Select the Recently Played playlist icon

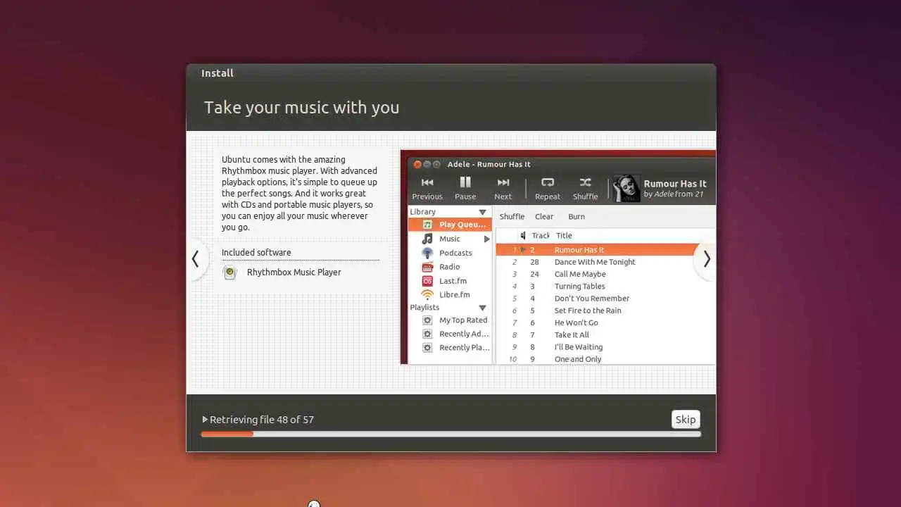[427, 348]
